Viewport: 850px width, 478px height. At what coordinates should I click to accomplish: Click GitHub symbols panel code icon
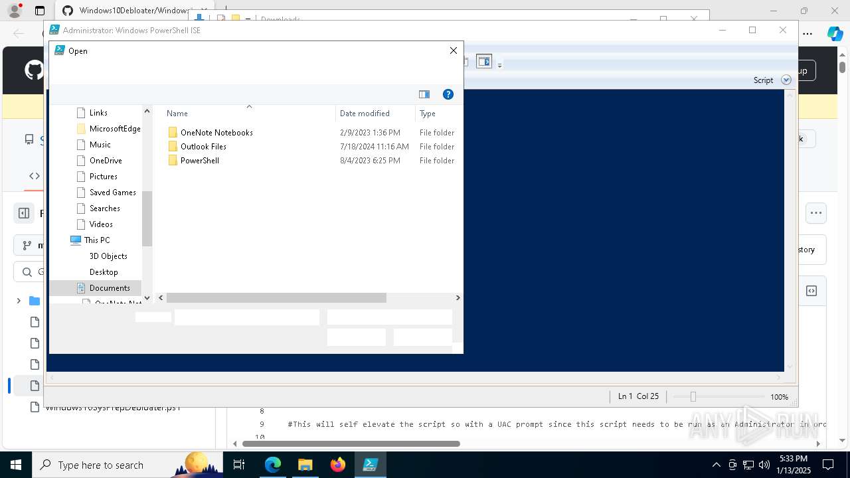[x=811, y=291]
